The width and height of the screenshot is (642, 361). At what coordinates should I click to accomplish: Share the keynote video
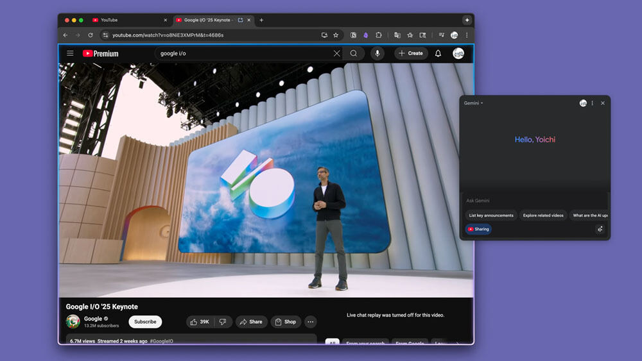coord(251,322)
